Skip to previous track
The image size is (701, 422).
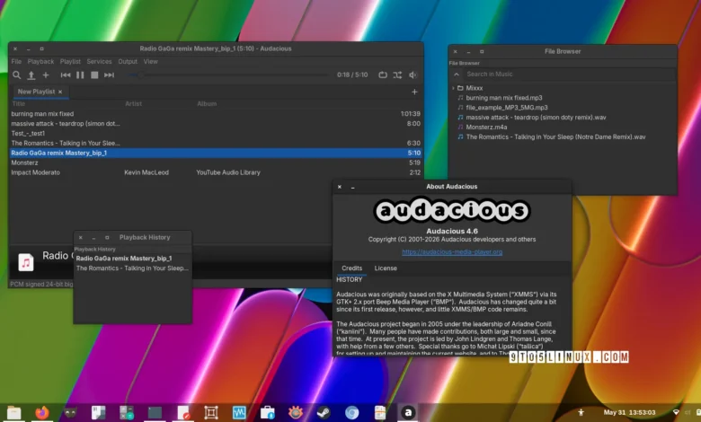point(66,75)
